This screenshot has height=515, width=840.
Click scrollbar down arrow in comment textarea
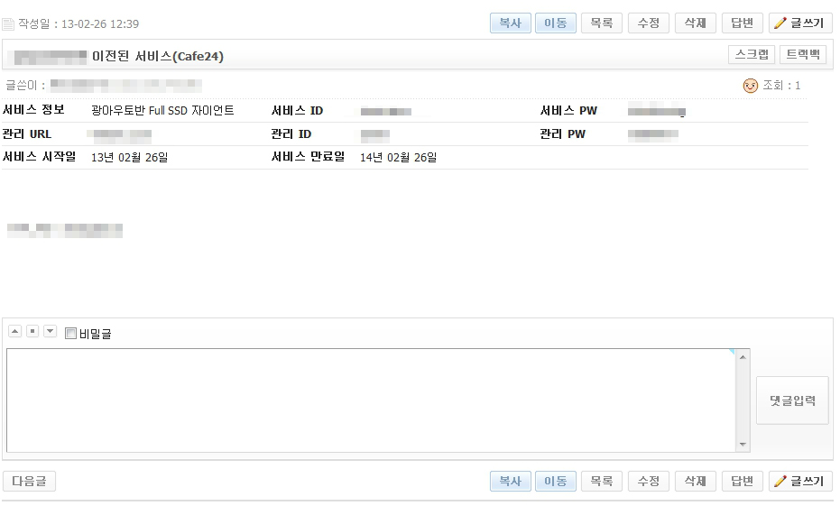tap(743, 444)
